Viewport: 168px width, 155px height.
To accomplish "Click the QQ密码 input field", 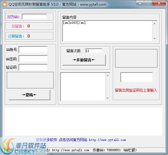I will pos(33,59).
